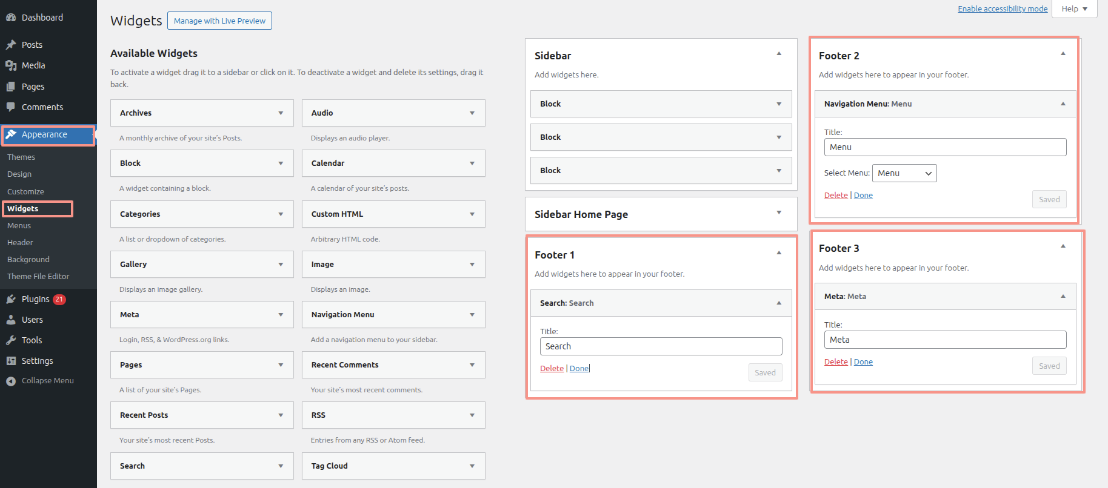Collapse the Footer 2 widget area
This screenshot has height=488, width=1108.
(1063, 54)
